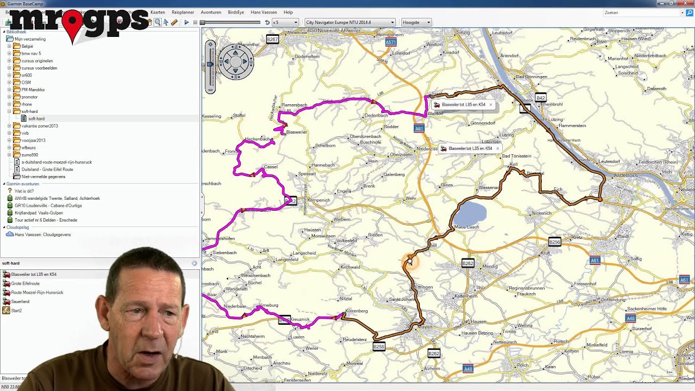Viewport: 695px width, 391px height.
Task: Click the playback loop arrow icon
Action: (267, 22)
